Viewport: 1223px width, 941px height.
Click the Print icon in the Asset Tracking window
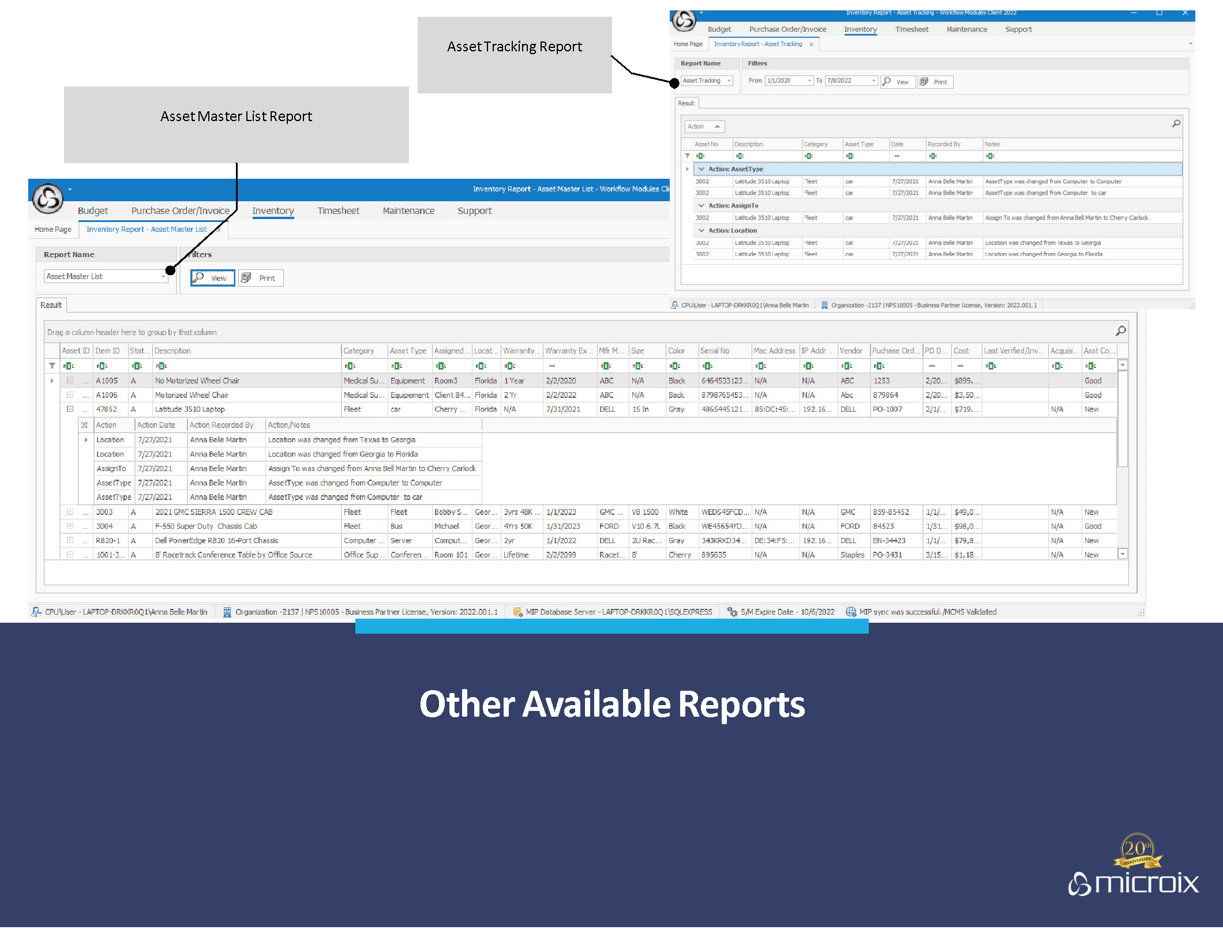pos(924,82)
